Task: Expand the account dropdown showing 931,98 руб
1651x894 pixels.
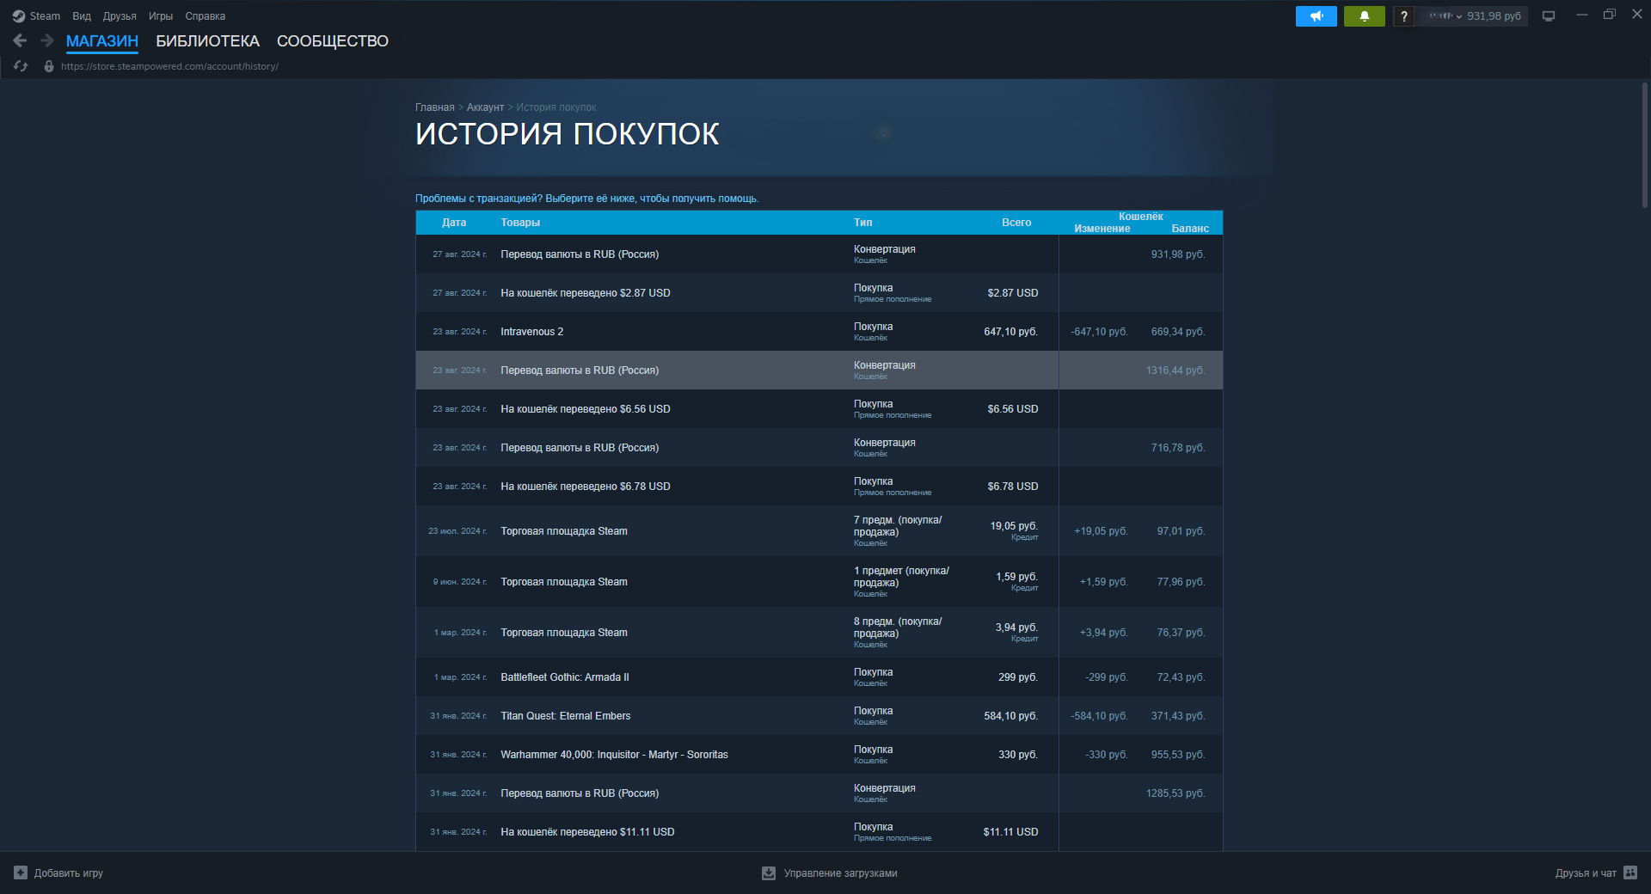Action: pos(1474,16)
